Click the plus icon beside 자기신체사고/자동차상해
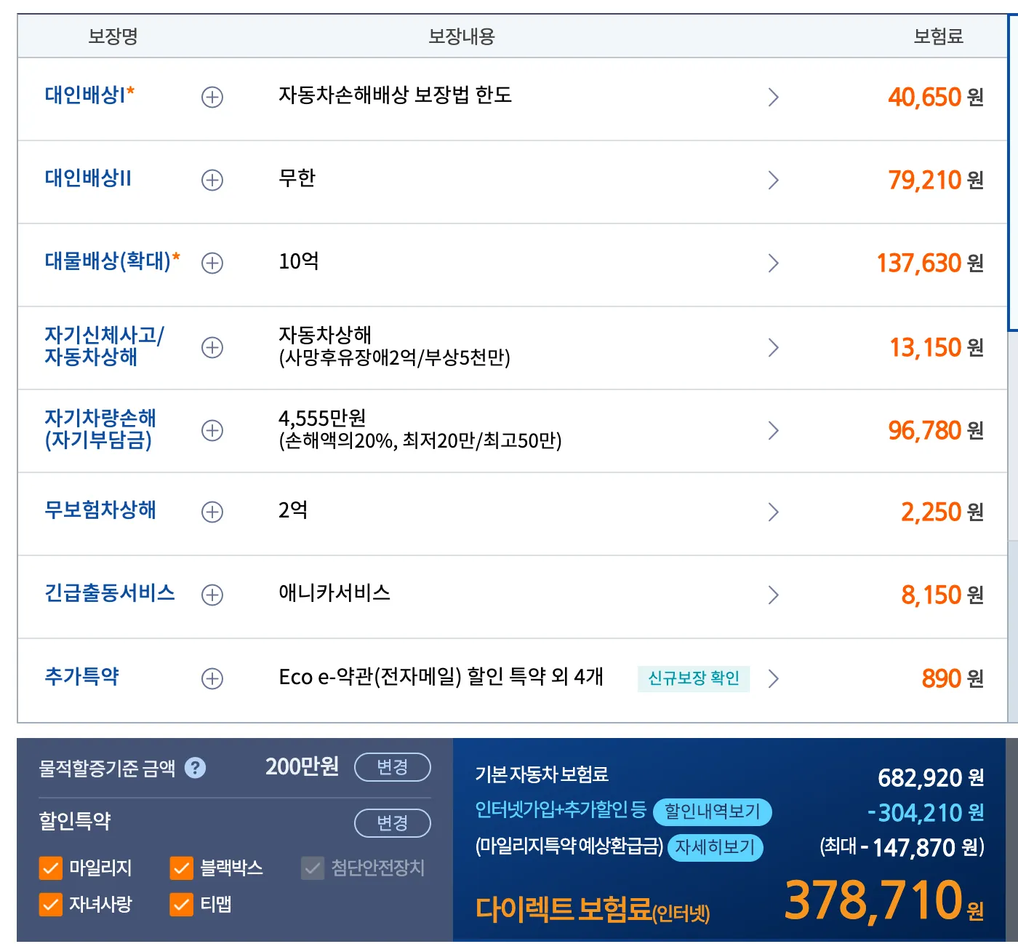The image size is (1018, 952). [212, 347]
